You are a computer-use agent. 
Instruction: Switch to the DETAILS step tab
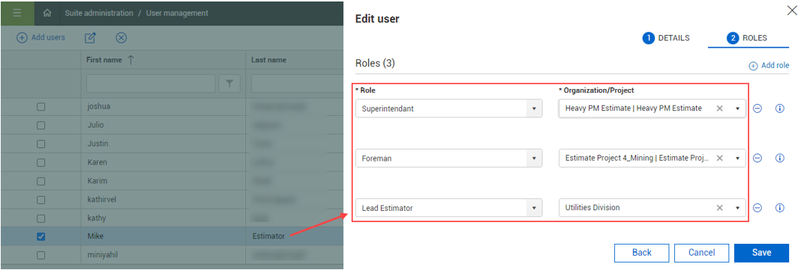coord(666,38)
